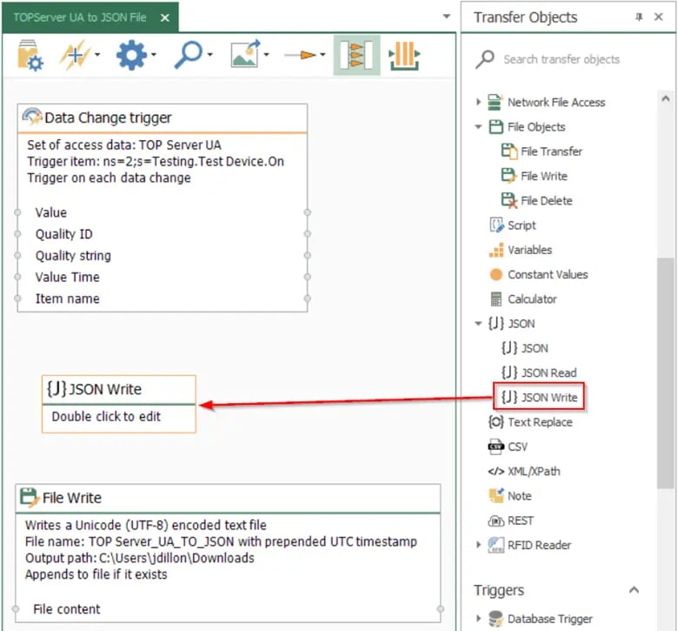Viewport: 678px width, 631px height.
Task: Click the settings gear toolbar icon
Action: pos(131,56)
